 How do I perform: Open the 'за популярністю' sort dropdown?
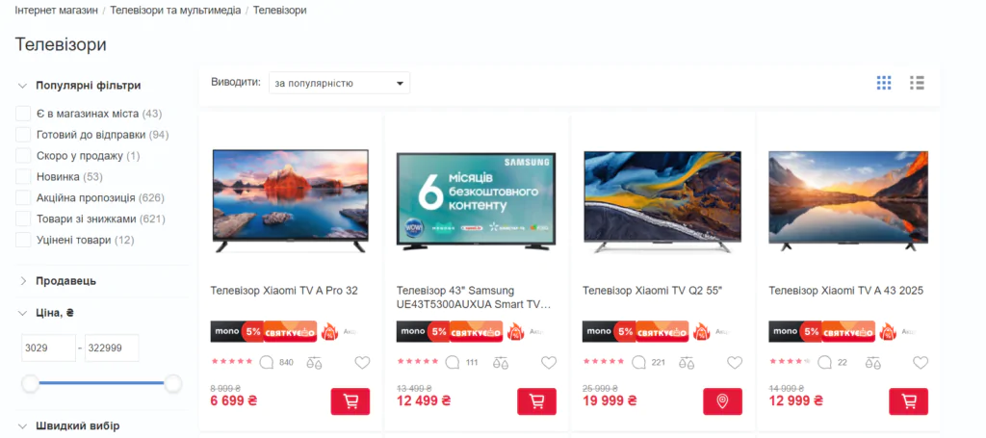[340, 83]
